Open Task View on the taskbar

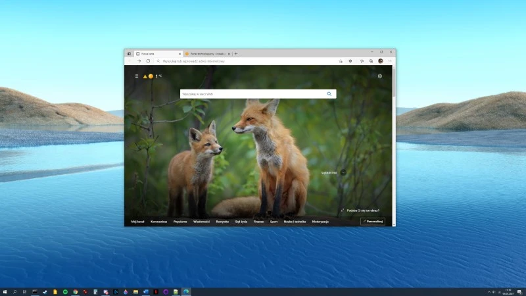pos(24,292)
